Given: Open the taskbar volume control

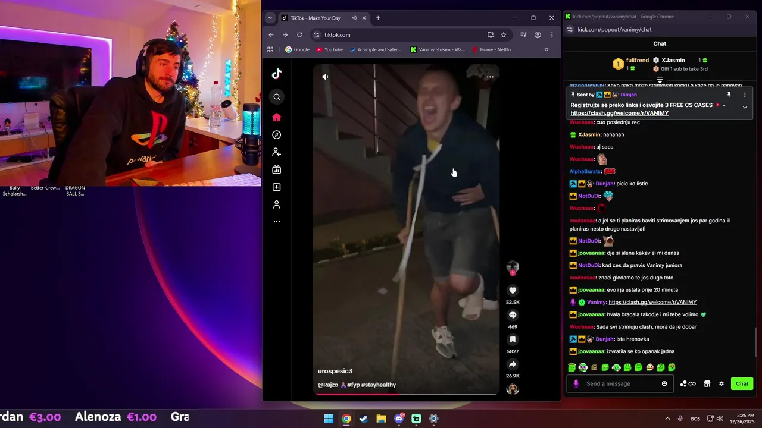Looking at the screenshot, I should click(x=720, y=418).
